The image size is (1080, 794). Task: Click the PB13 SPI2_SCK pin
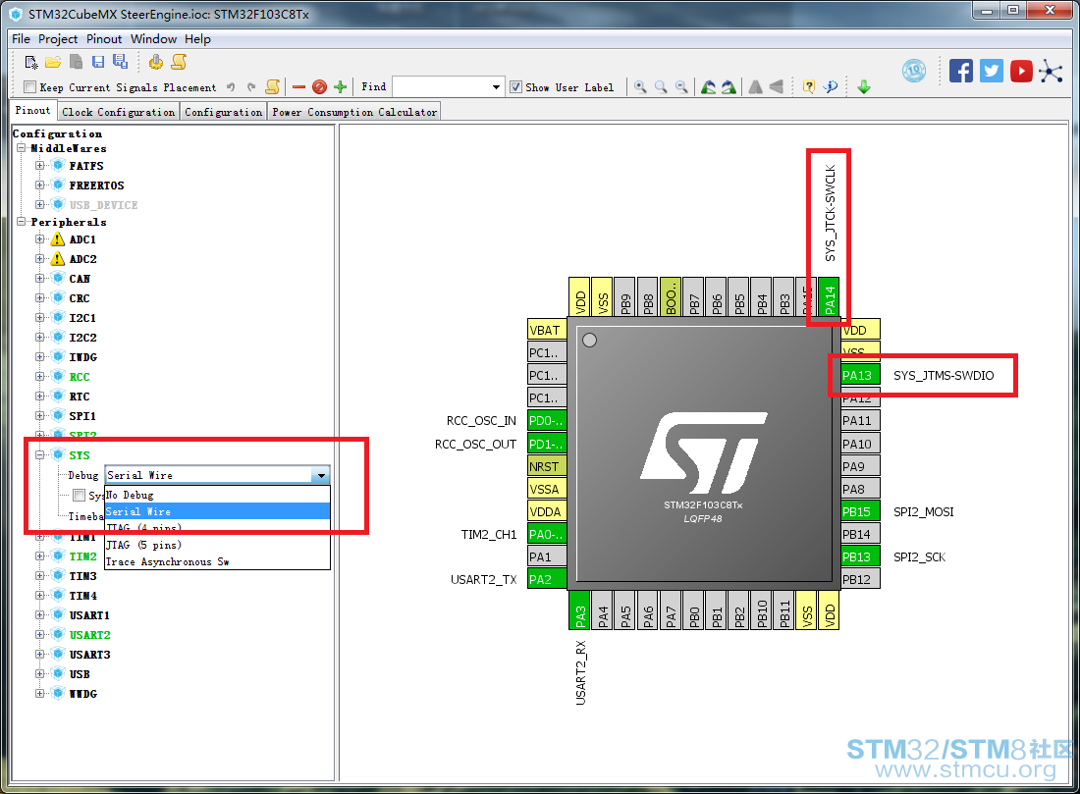tap(860, 556)
